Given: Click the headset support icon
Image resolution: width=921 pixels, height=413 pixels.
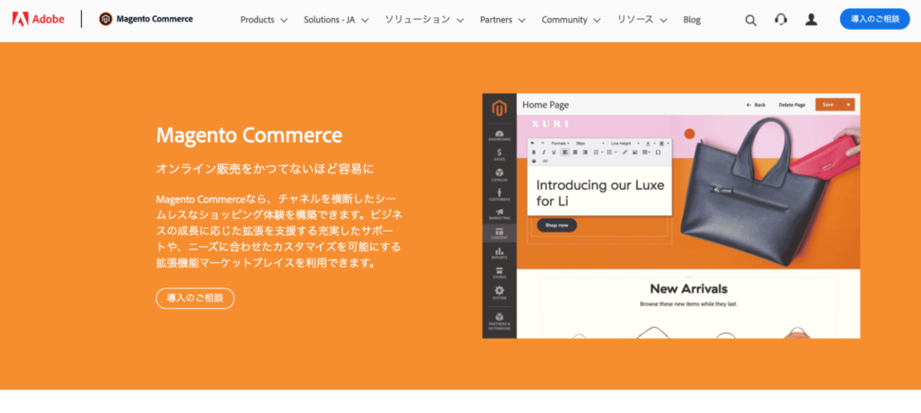Looking at the screenshot, I should pos(781,20).
